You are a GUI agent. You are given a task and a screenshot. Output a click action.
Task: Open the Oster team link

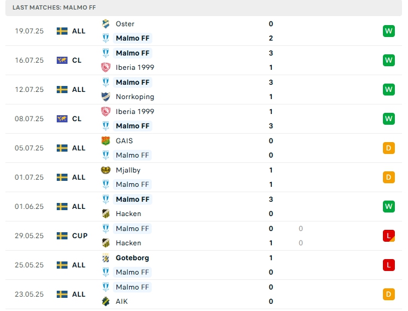(x=125, y=24)
